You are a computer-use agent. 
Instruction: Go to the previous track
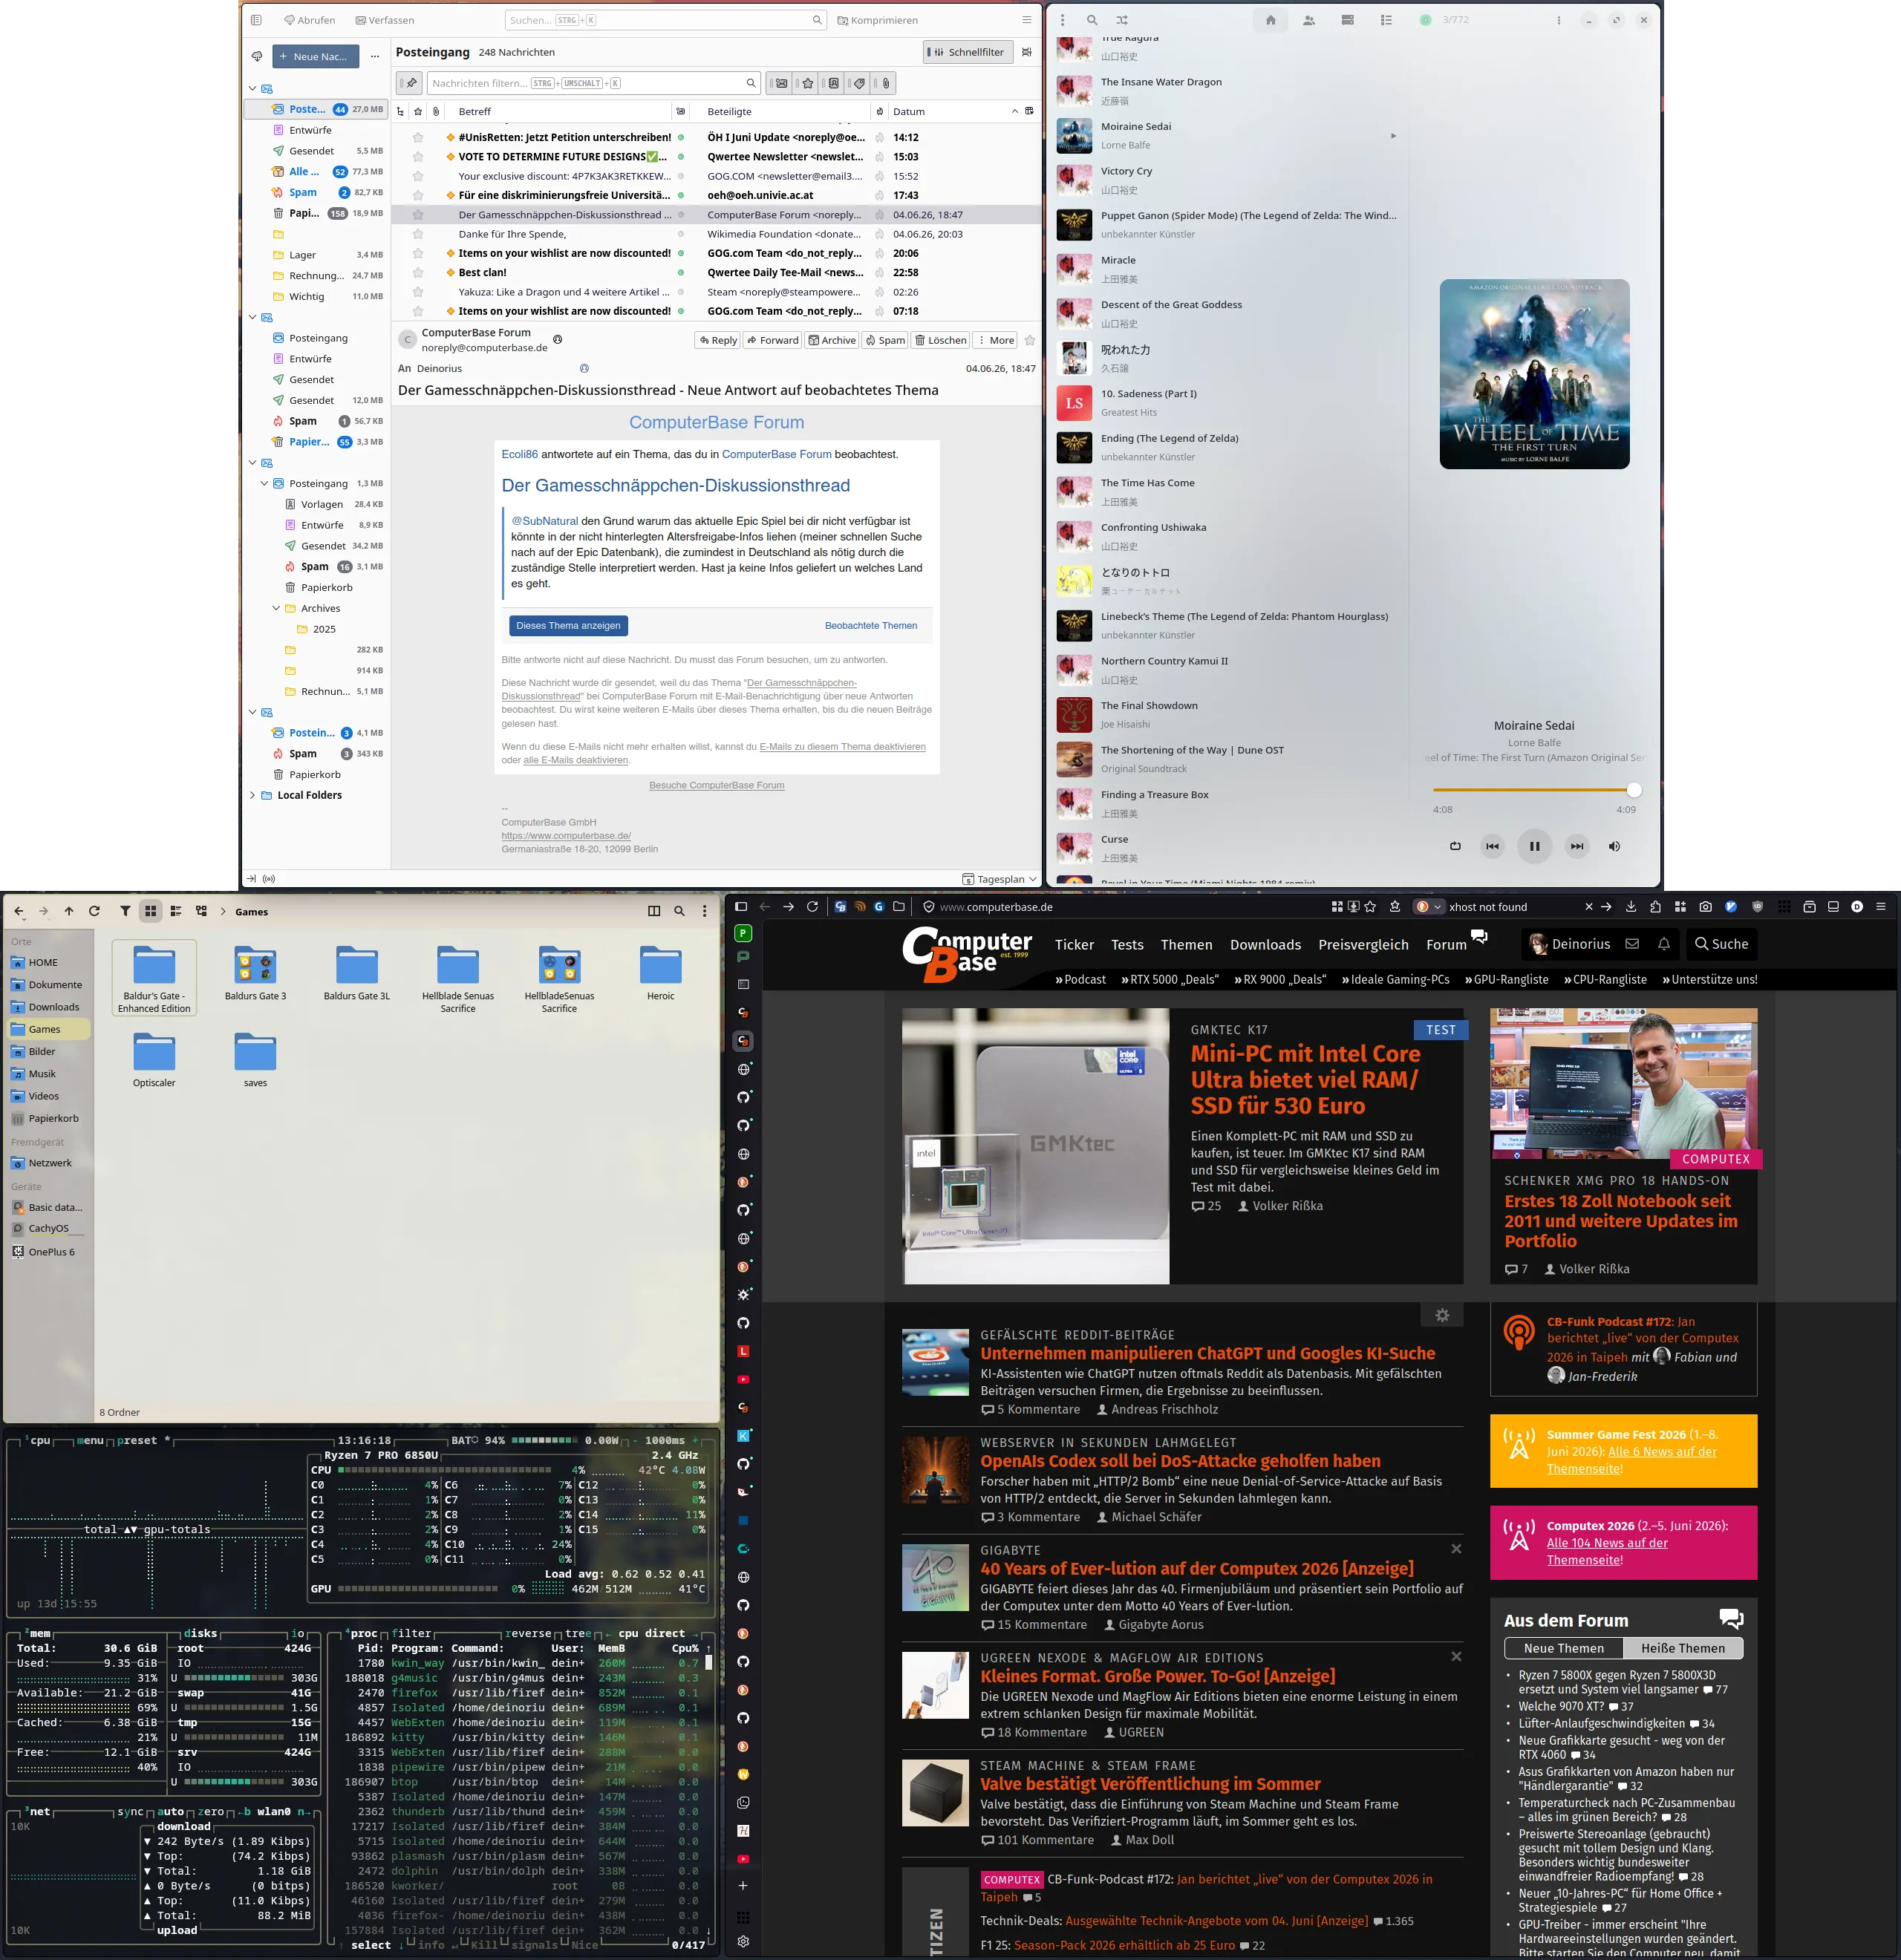pyautogui.click(x=1492, y=846)
